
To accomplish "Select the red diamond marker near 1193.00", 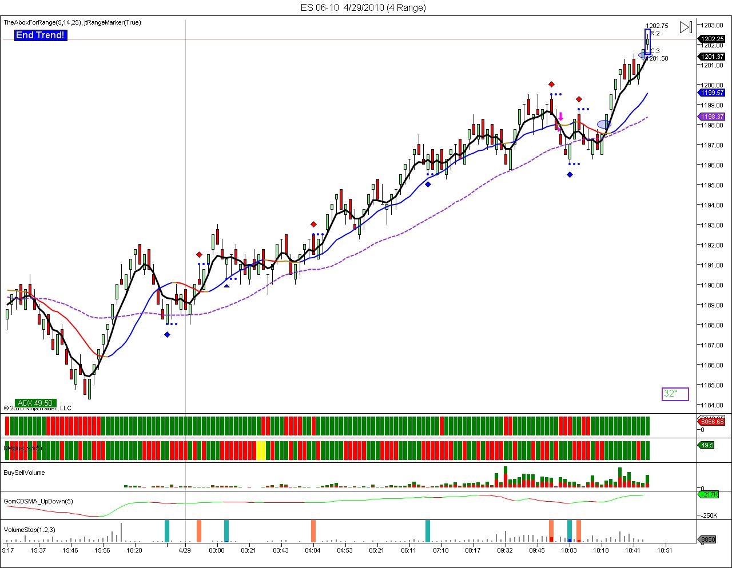I will tap(313, 225).
